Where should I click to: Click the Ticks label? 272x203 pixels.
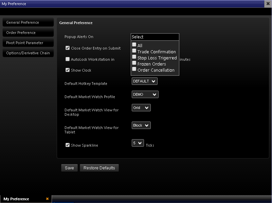pos(150,145)
